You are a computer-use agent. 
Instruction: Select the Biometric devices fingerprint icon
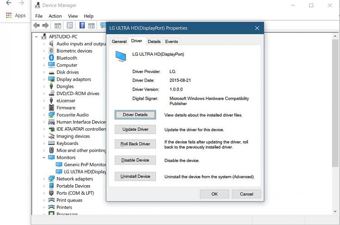coord(51,50)
